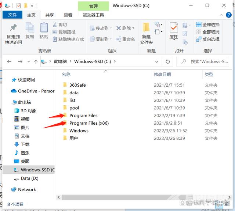Screen dimensions: 235x211
Task: Click 此电脑 in address bar
Action: (x=60, y=61)
